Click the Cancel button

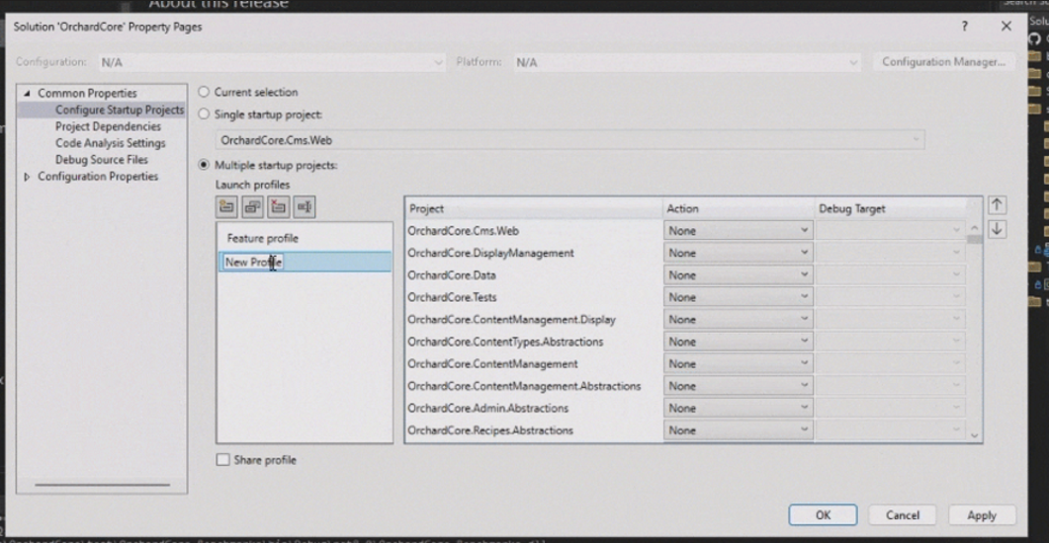903,515
